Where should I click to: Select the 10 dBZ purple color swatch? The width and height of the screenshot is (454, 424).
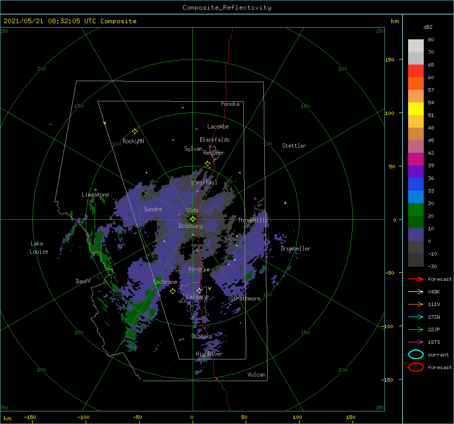point(416,235)
